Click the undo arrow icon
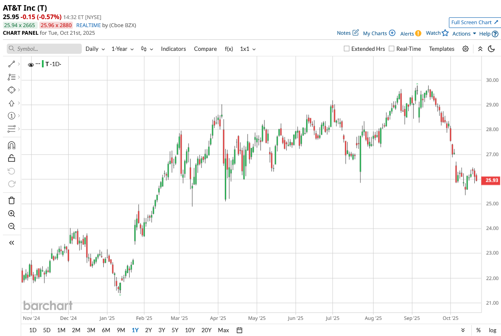501x336 pixels. pos(11,171)
